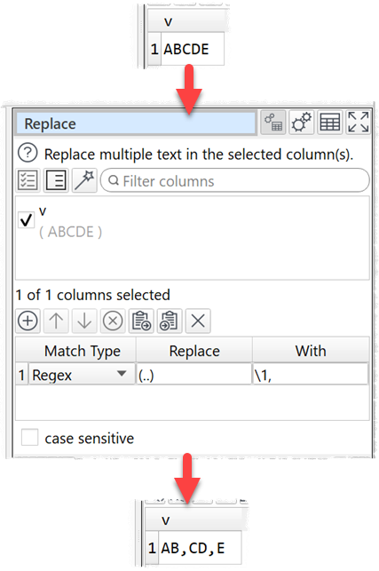Click the Filter columns search field
379x571 pixels.
click(235, 180)
